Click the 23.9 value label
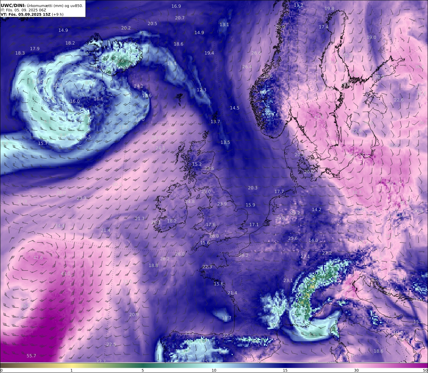The width and height of the screenshot is (428, 373). (222, 204)
